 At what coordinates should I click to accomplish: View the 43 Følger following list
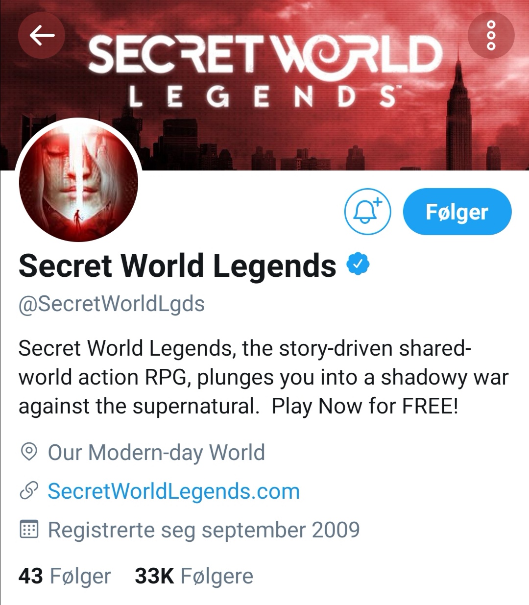[x=65, y=576]
